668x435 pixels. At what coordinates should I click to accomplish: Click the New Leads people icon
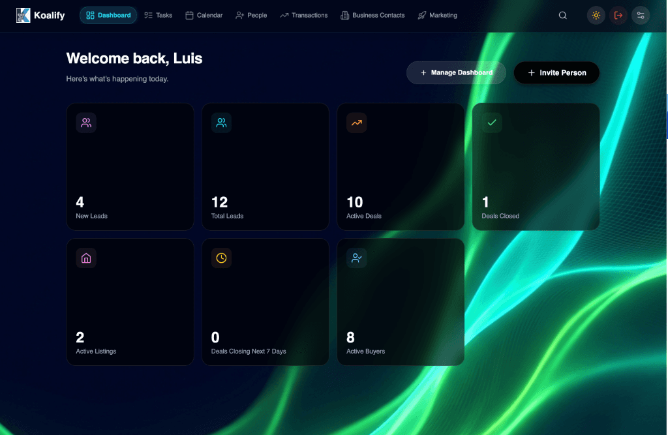coord(85,122)
